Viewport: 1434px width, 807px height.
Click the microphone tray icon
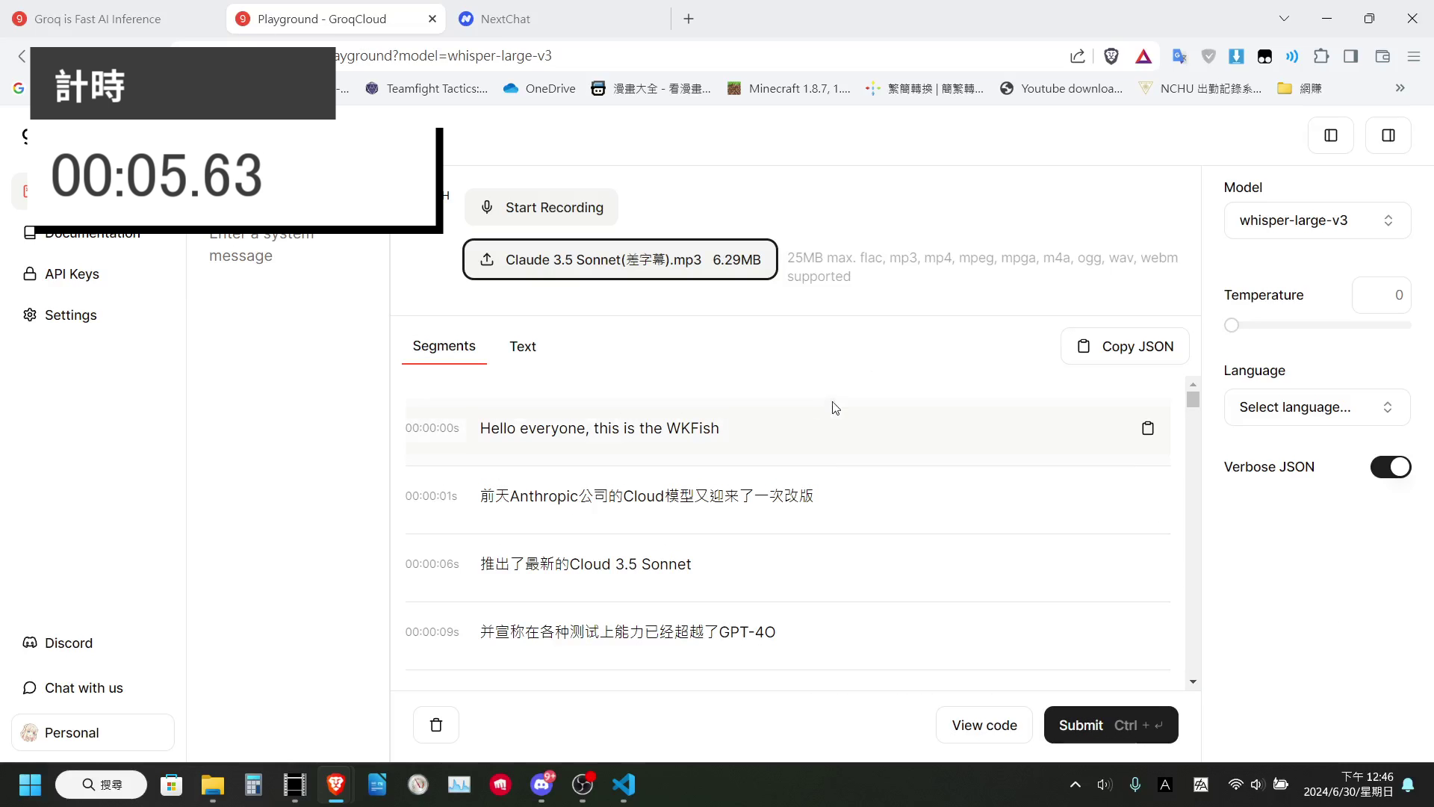[x=1135, y=785]
